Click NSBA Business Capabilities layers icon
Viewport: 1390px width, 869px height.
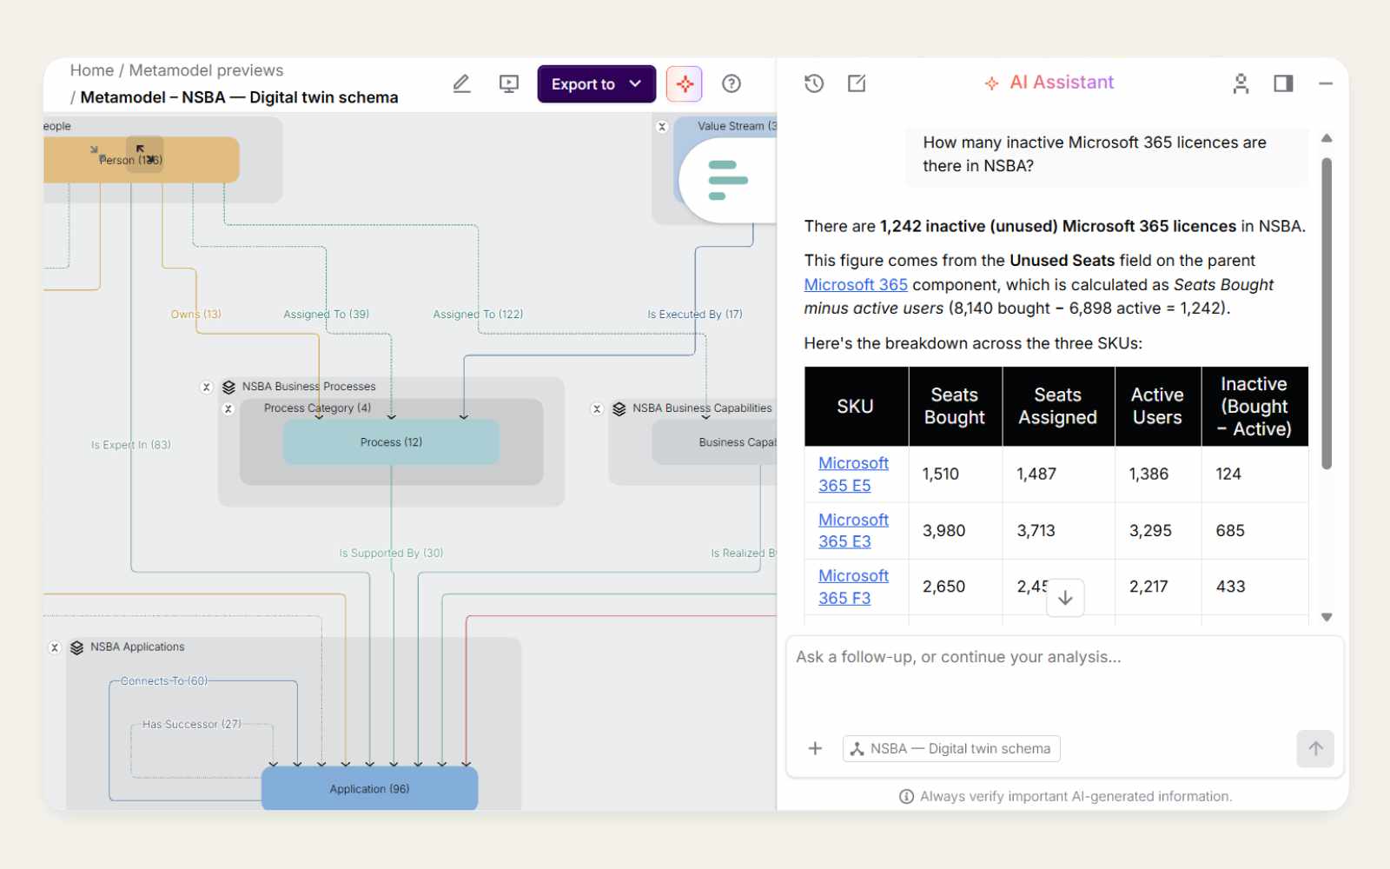[619, 408]
